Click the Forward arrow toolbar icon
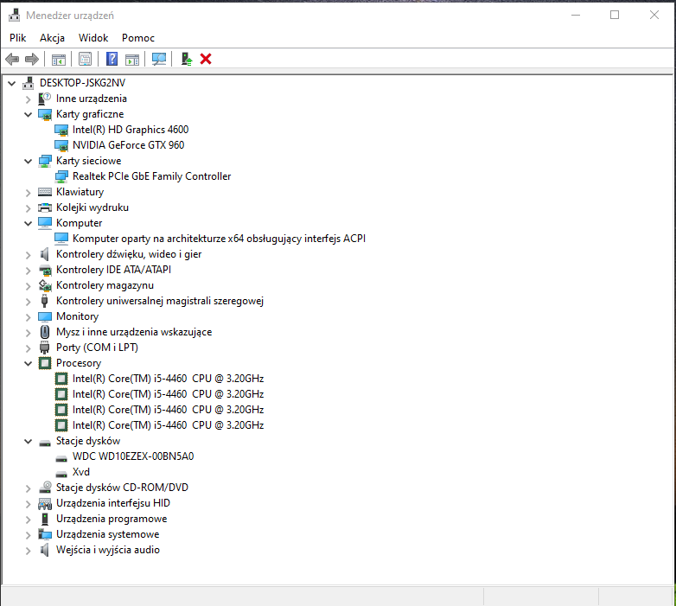The width and height of the screenshot is (676, 606). click(x=32, y=59)
